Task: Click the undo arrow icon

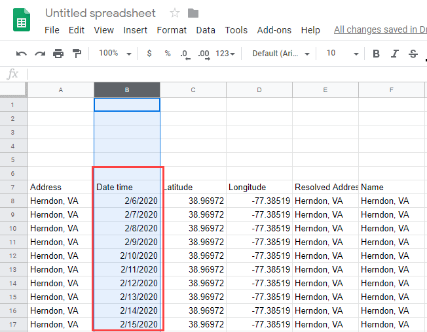Action: tap(22, 54)
